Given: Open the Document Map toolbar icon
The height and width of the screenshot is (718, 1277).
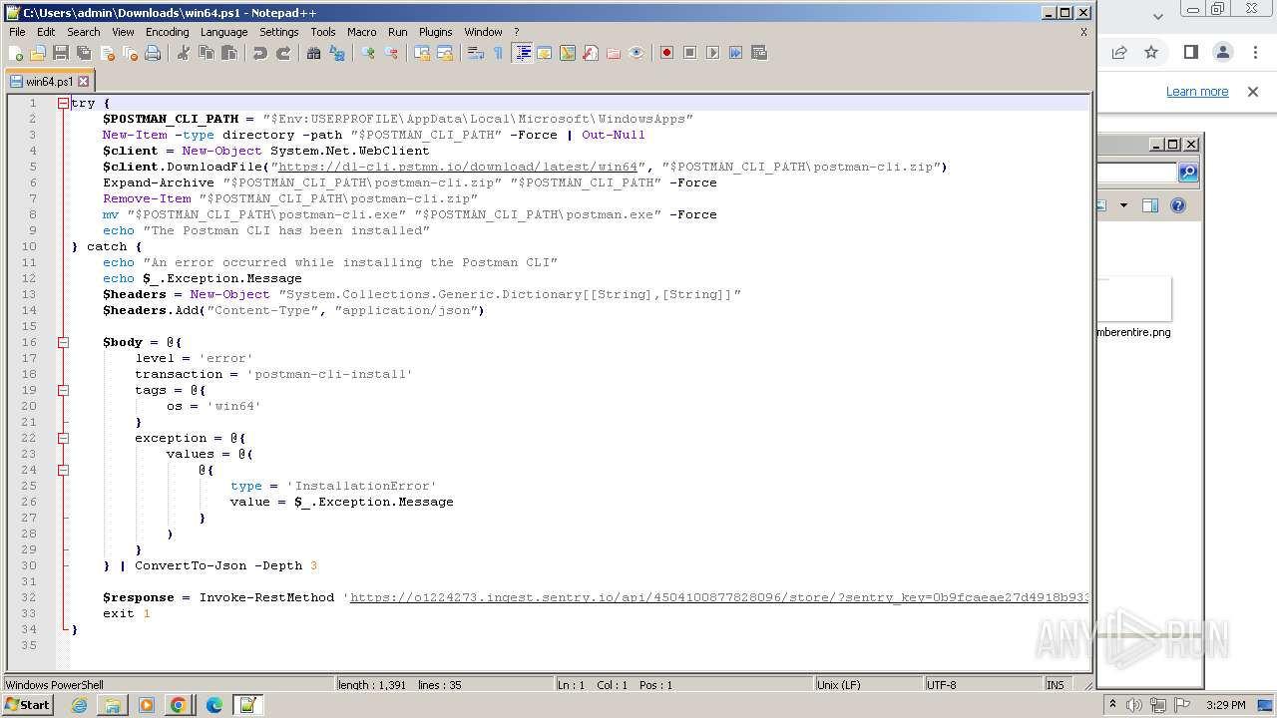Looking at the screenshot, I should [567, 53].
